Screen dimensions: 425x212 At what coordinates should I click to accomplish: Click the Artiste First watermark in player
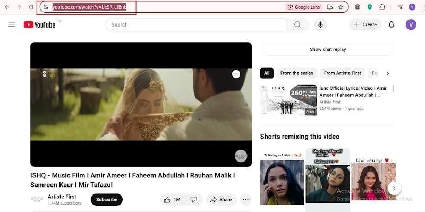click(x=241, y=156)
